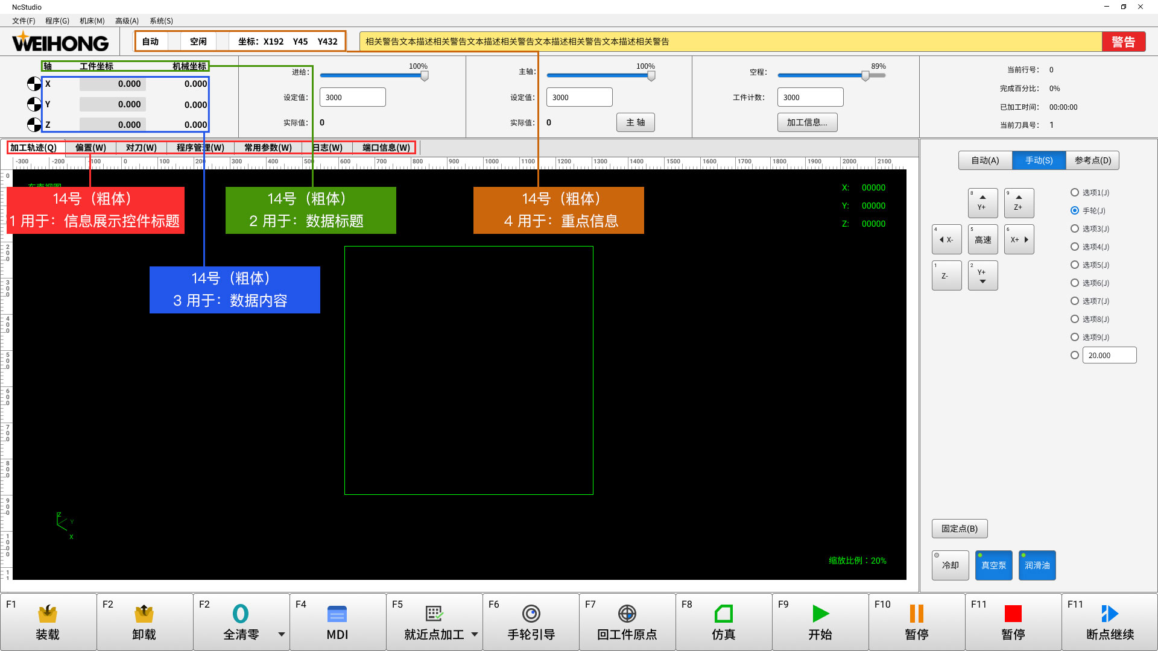Image resolution: width=1158 pixels, height=651 pixels.
Task: Jog with the X- left-arrow button
Action: coord(946,239)
